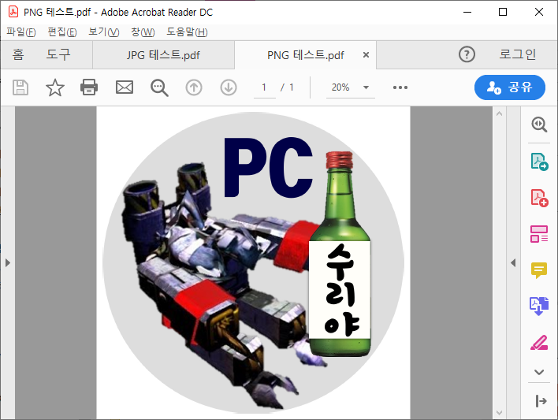Collapse the right tools pane arrow

tap(513, 262)
